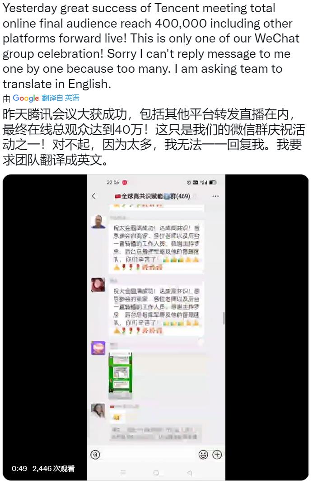
Task: Open the emoji smiley picker
Action: coord(203,454)
